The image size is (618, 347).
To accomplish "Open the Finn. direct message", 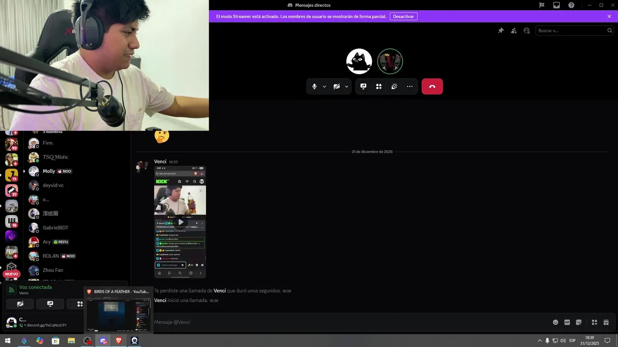I will point(76,143).
